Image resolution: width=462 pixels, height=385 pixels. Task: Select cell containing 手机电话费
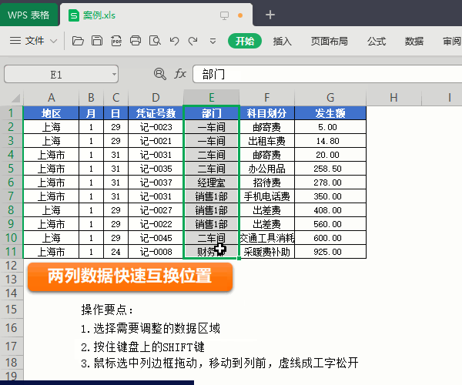(x=266, y=196)
